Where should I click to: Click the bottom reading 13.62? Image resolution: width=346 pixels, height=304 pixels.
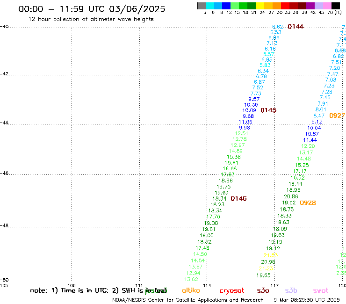[191, 279]
